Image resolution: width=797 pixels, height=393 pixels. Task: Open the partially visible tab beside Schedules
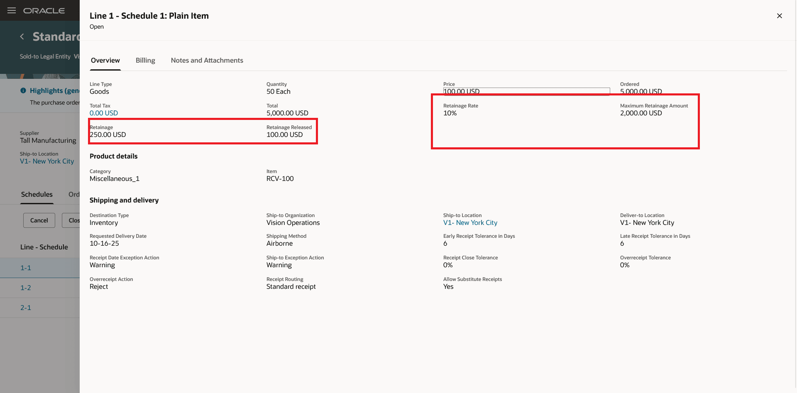point(74,194)
